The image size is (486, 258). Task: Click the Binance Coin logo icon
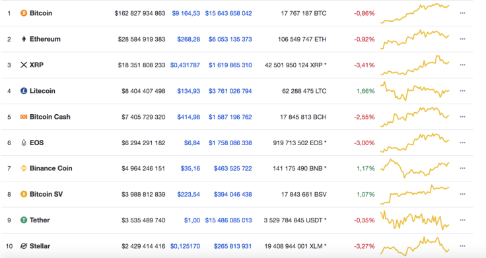[x=24, y=168]
